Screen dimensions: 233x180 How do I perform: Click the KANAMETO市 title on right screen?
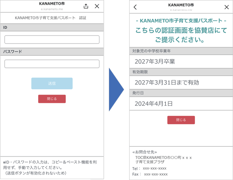[181, 5]
